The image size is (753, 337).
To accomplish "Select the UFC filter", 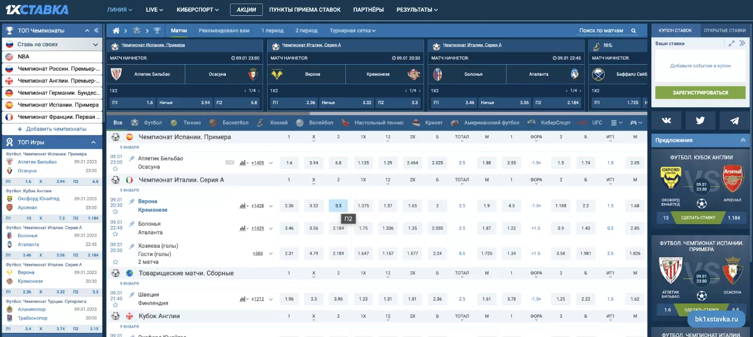I will coord(591,123).
